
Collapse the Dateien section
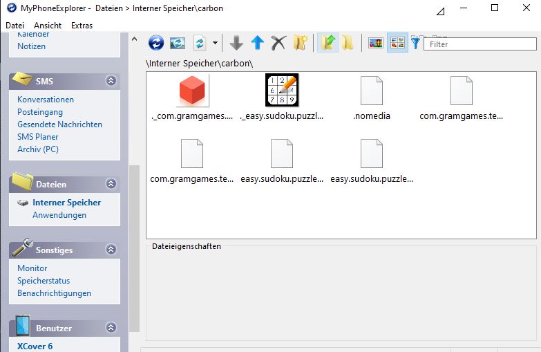coord(111,183)
